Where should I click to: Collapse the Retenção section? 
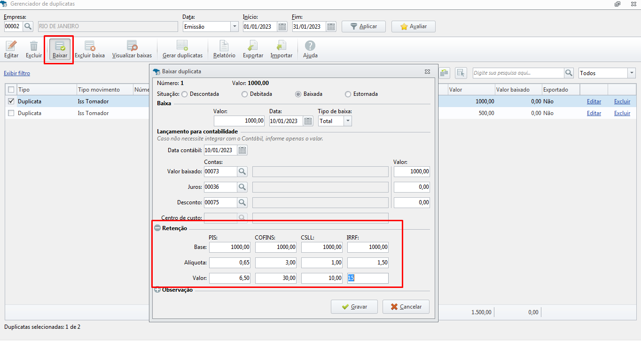pyautogui.click(x=157, y=228)
